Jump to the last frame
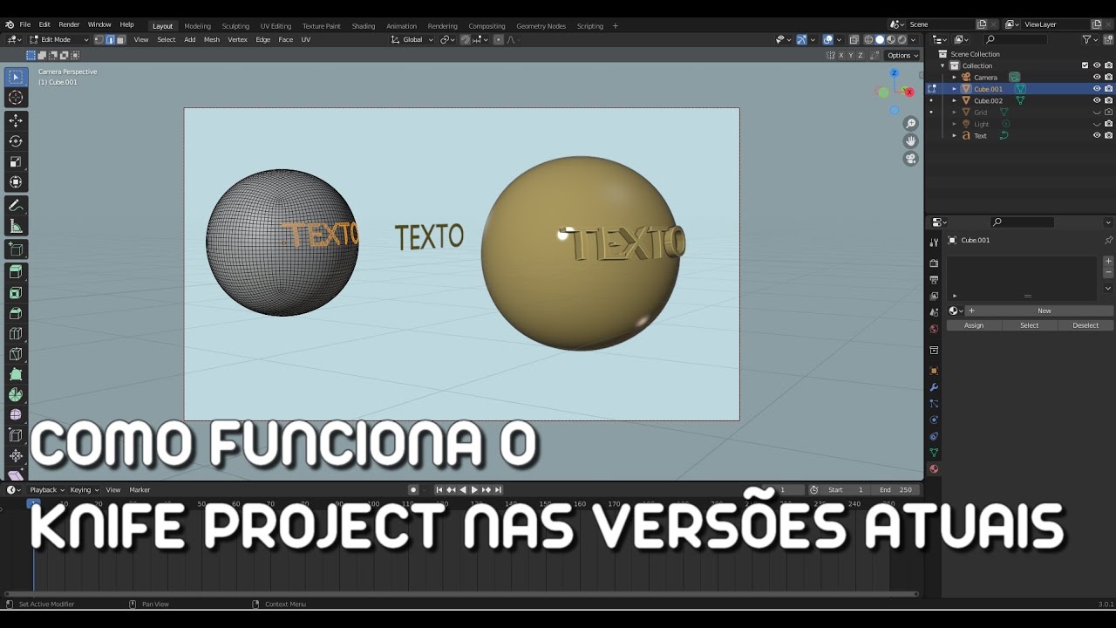This screenshot has height=628, width=1116. point(499,489)
